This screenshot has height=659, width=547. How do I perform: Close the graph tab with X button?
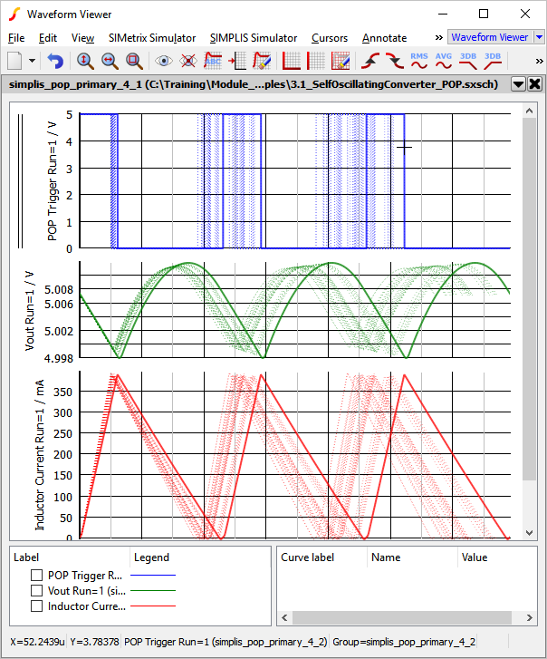pos(534,84)
